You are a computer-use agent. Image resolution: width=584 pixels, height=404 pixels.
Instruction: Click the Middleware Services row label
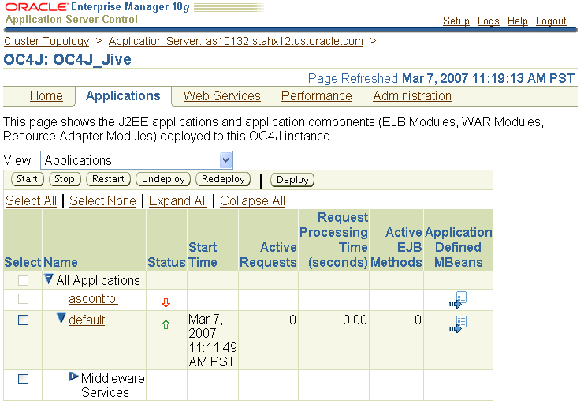point(113,385)
